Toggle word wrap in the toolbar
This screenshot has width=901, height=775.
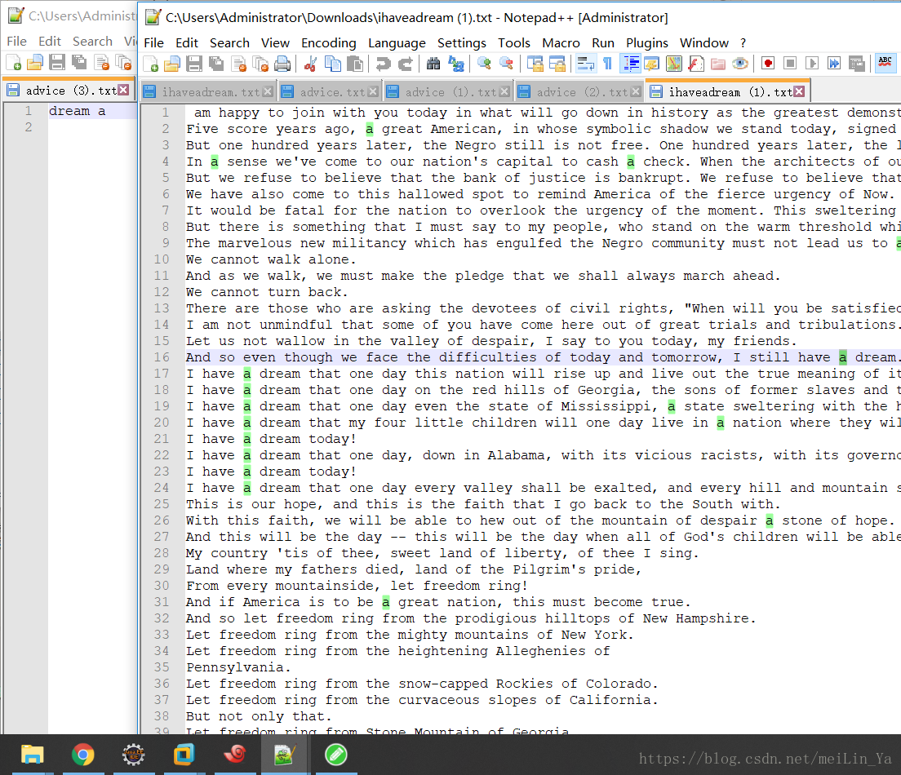point(585,64)
